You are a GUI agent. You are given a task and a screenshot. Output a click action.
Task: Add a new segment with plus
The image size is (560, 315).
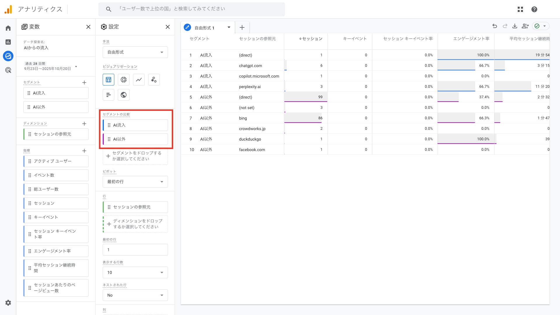click(84, 83)
